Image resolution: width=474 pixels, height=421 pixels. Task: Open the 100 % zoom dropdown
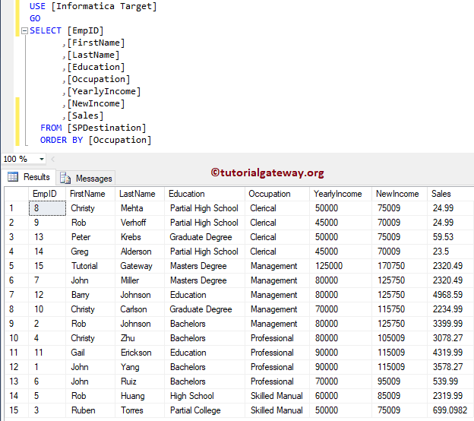click(x=42, y=159)
